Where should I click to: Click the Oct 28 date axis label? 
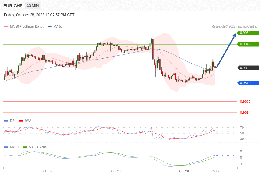point(184,171)
